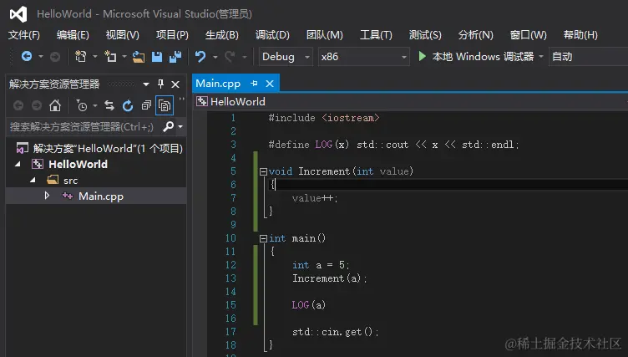
Task: Open a file using the folder icon
Action: click(139, 57)
